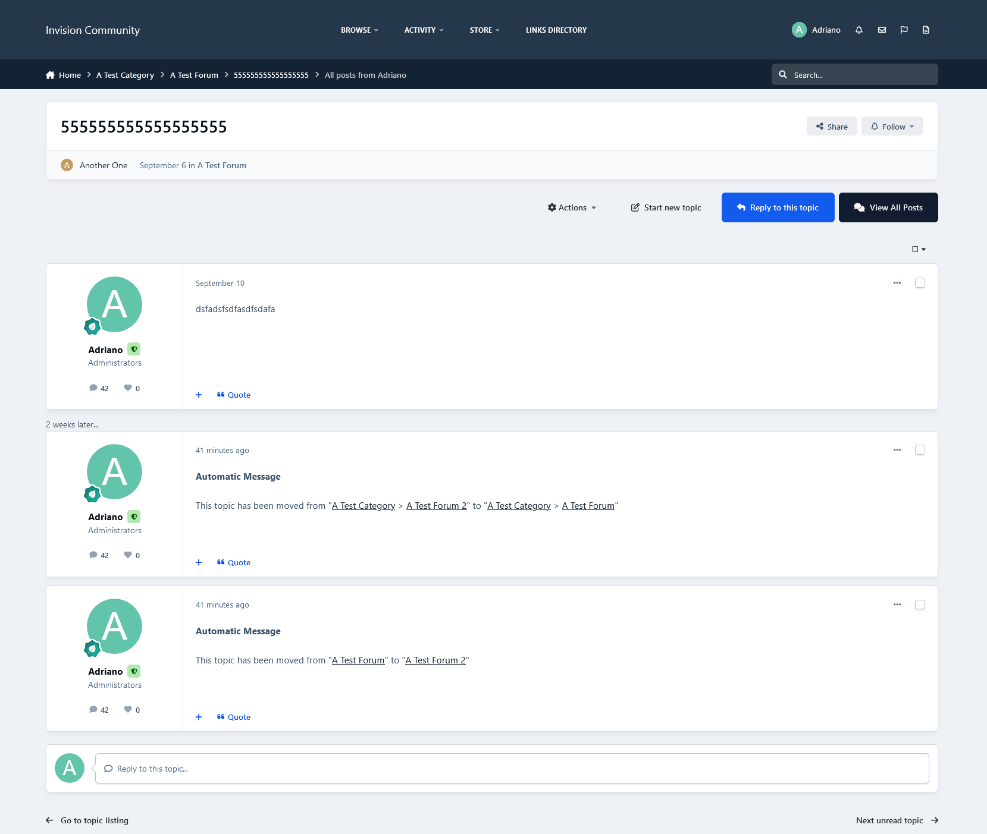The height and width of the screenshot is (834, 987).
Task: Click the reports flag icon in header
Action: point(904,30)
